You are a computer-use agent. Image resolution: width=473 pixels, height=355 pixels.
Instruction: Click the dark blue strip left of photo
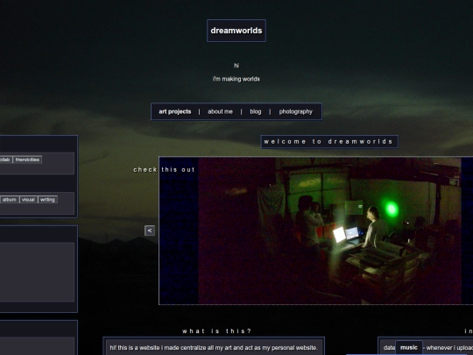pos(179,231)
